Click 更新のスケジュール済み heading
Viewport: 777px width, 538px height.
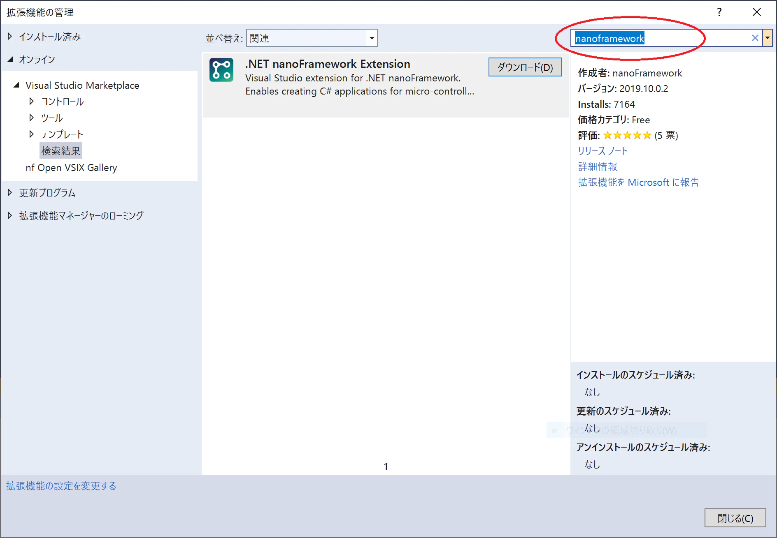(x=623, y=411)
